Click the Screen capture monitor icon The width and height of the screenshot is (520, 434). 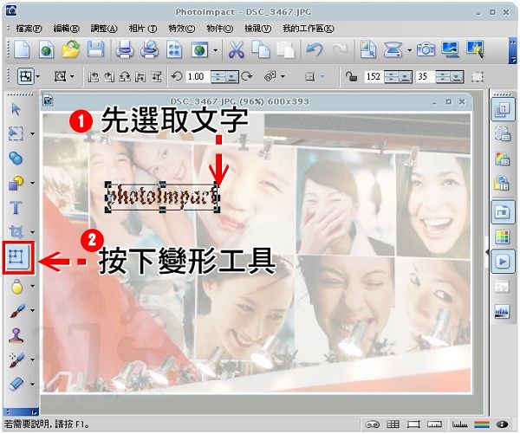(451, 49)
